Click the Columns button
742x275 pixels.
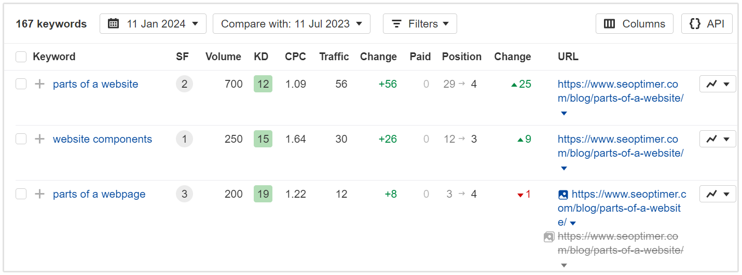tap(634, 24)
